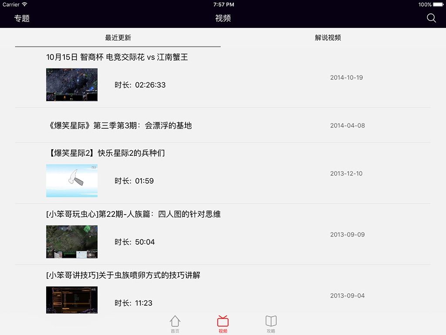This screenshot has width=446, height=335.
Task: Switch to the 最近更新 tab
Action: click(x=118, y=38)
